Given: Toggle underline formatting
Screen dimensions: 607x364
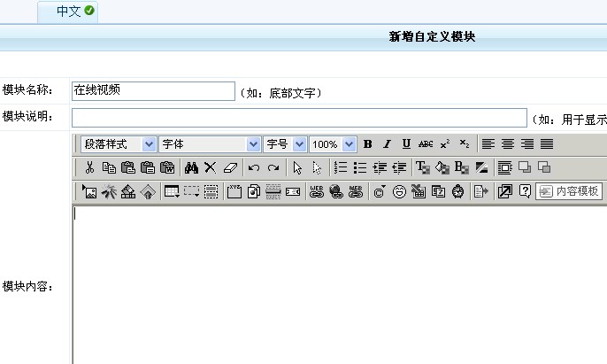Looking at the screenshot, I should (406, 143).
